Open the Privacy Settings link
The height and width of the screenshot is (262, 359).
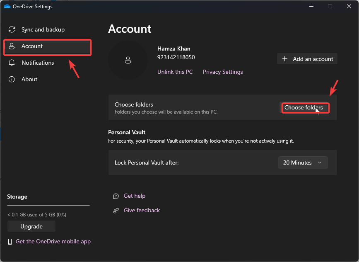click(x=223, y=72)
